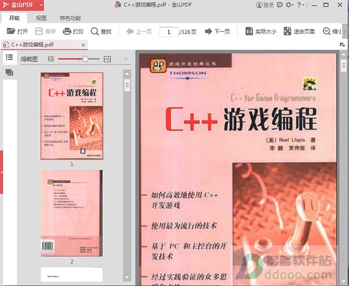Open the 特色功能 ribbon tab
This screenshot has height=286, width=349.
[x=70, y=18]
